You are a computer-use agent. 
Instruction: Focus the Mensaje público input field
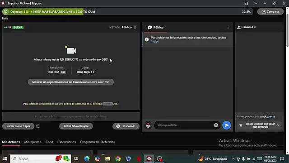coord(184,125)
